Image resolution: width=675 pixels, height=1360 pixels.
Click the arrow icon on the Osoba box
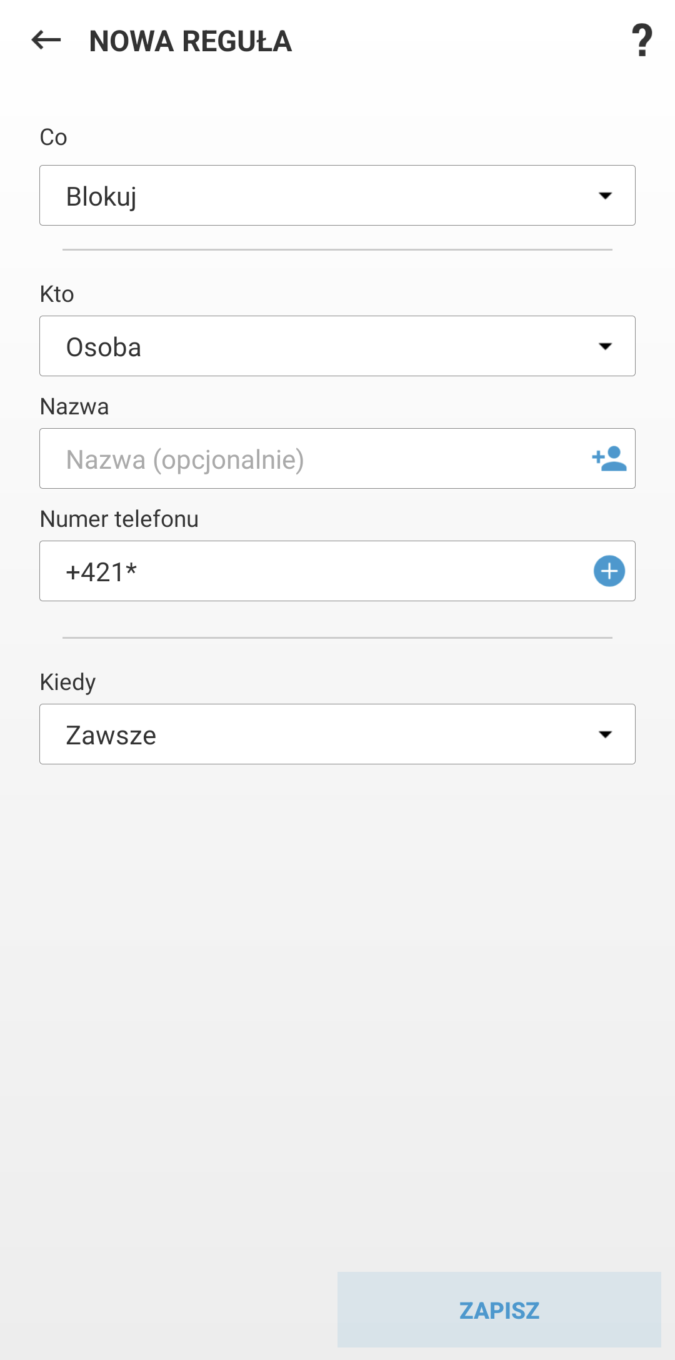pyautogui.click(x=605, y=346)
